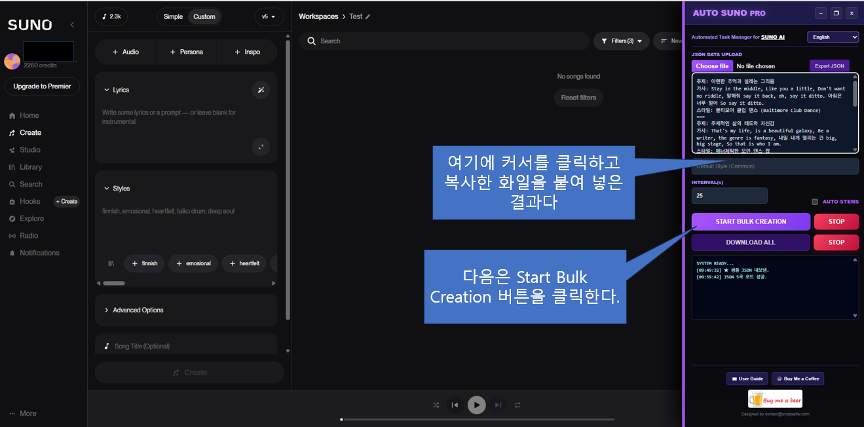Click STOP next to Start Bulk Creation
This screenshot has width=864, height=427.
point(836,221)
